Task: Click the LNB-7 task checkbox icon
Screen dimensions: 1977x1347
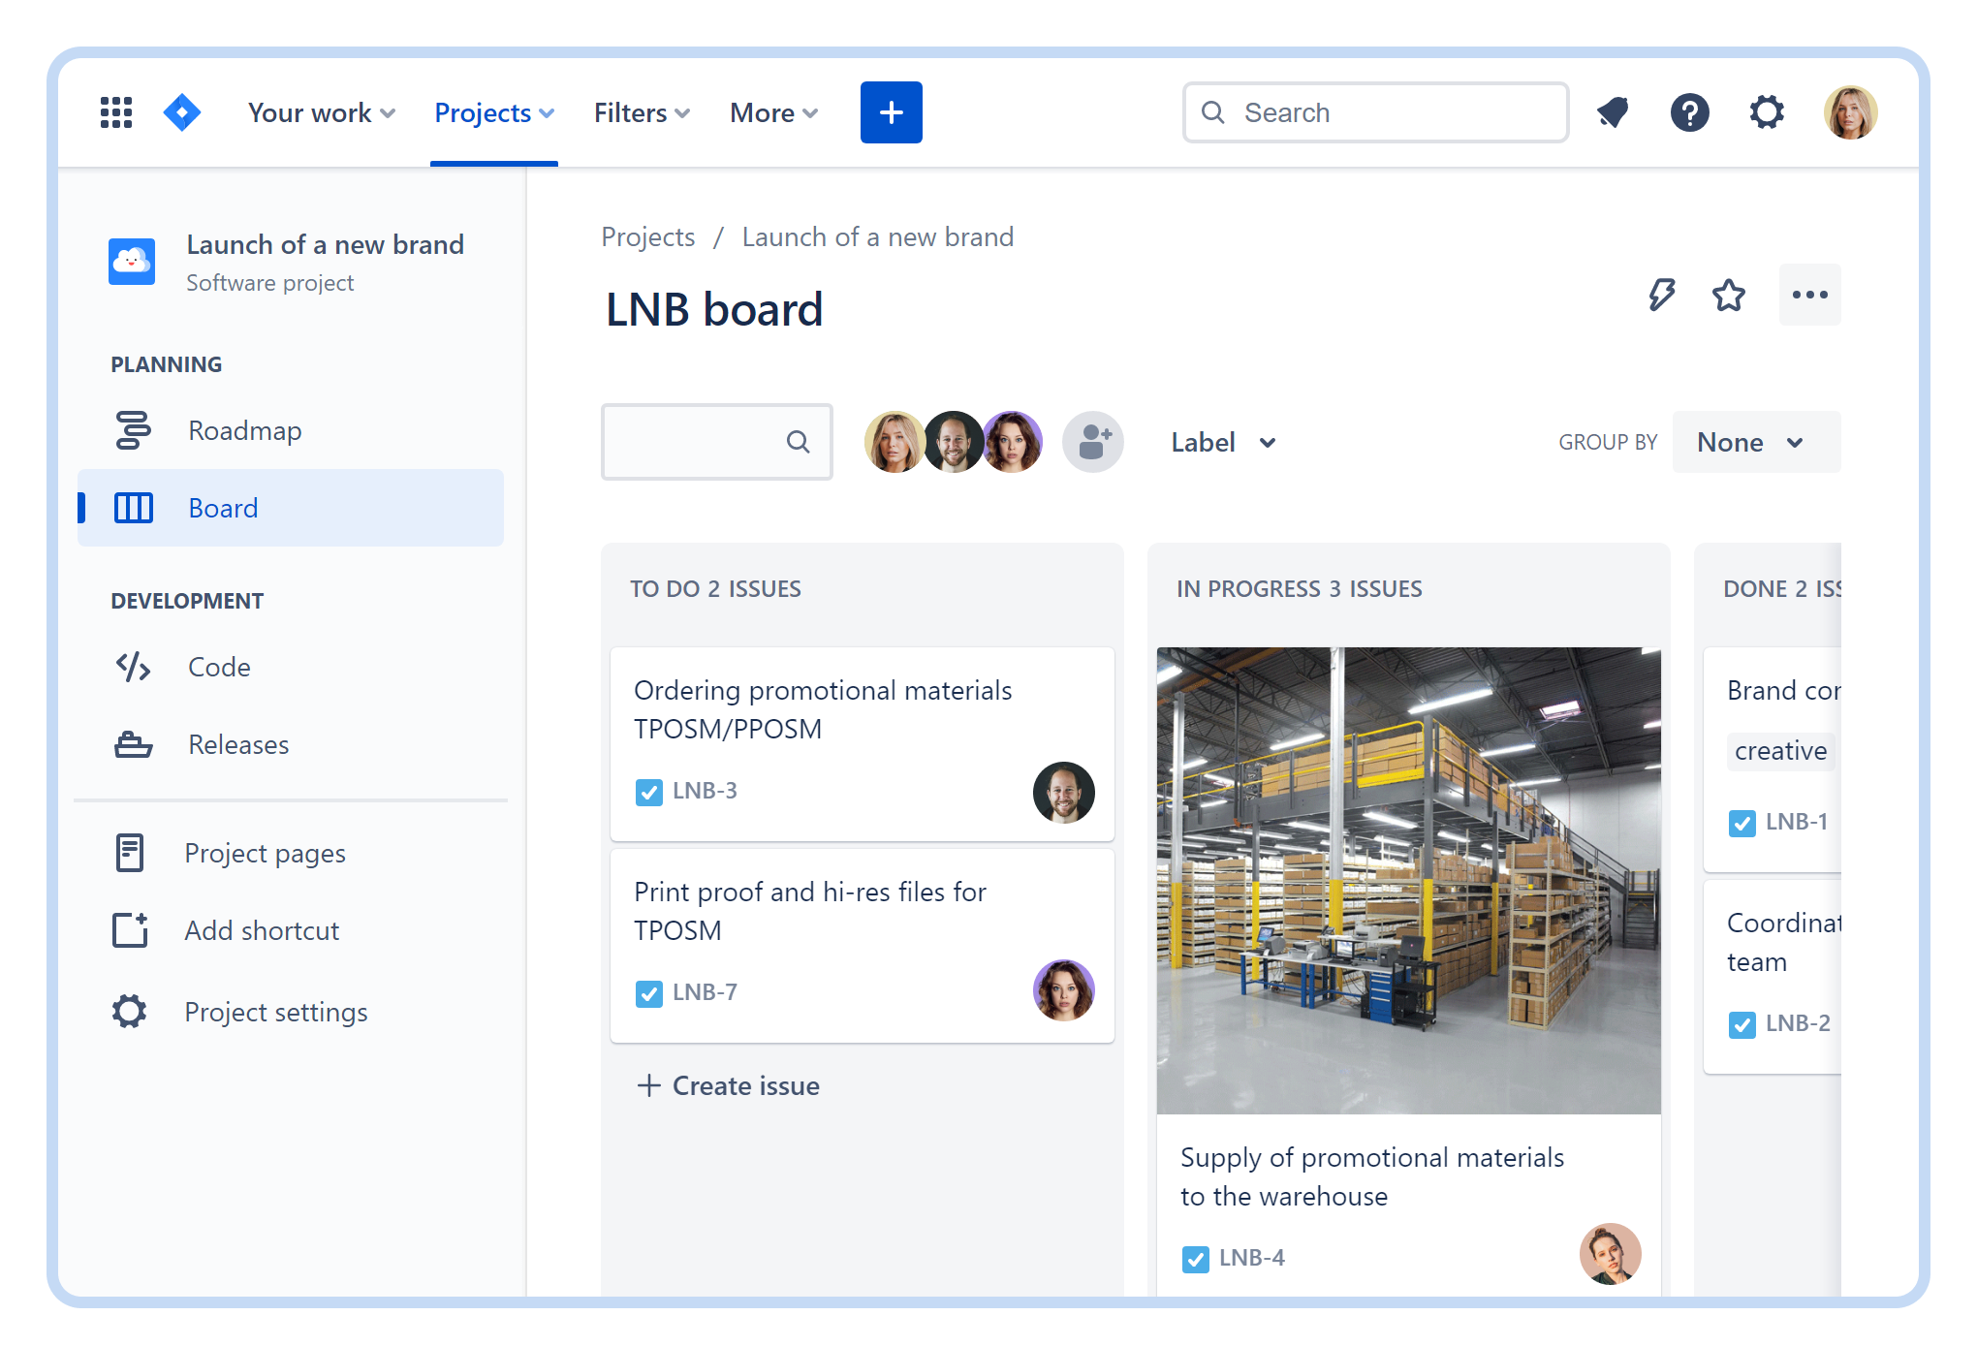Action: coord(648,993)
